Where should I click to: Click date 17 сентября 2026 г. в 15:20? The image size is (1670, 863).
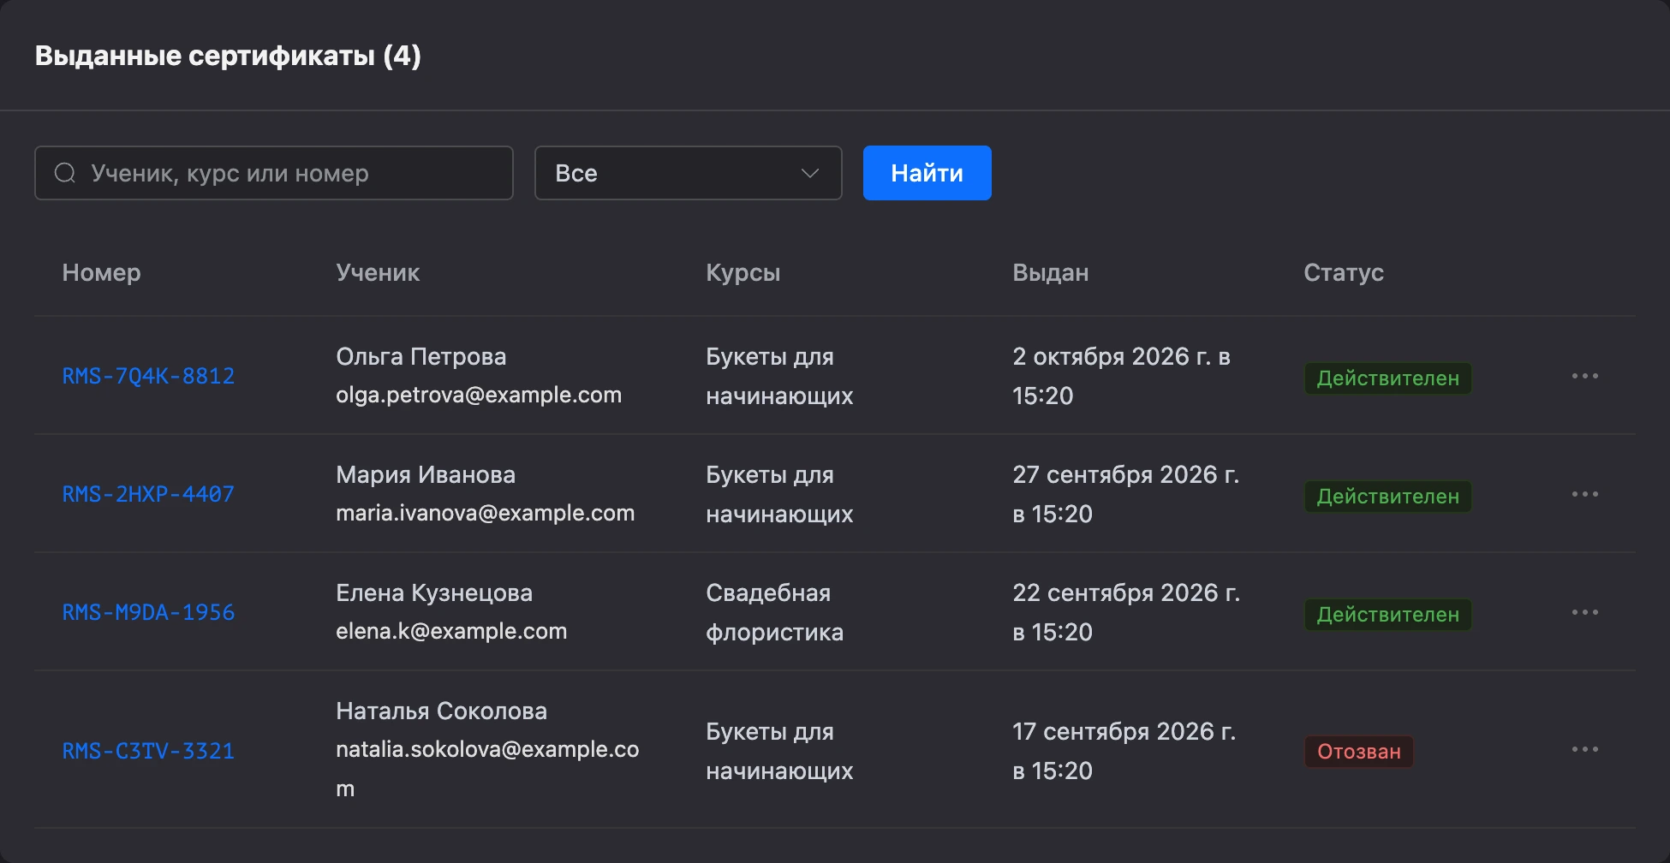[x=1124, y=751]
